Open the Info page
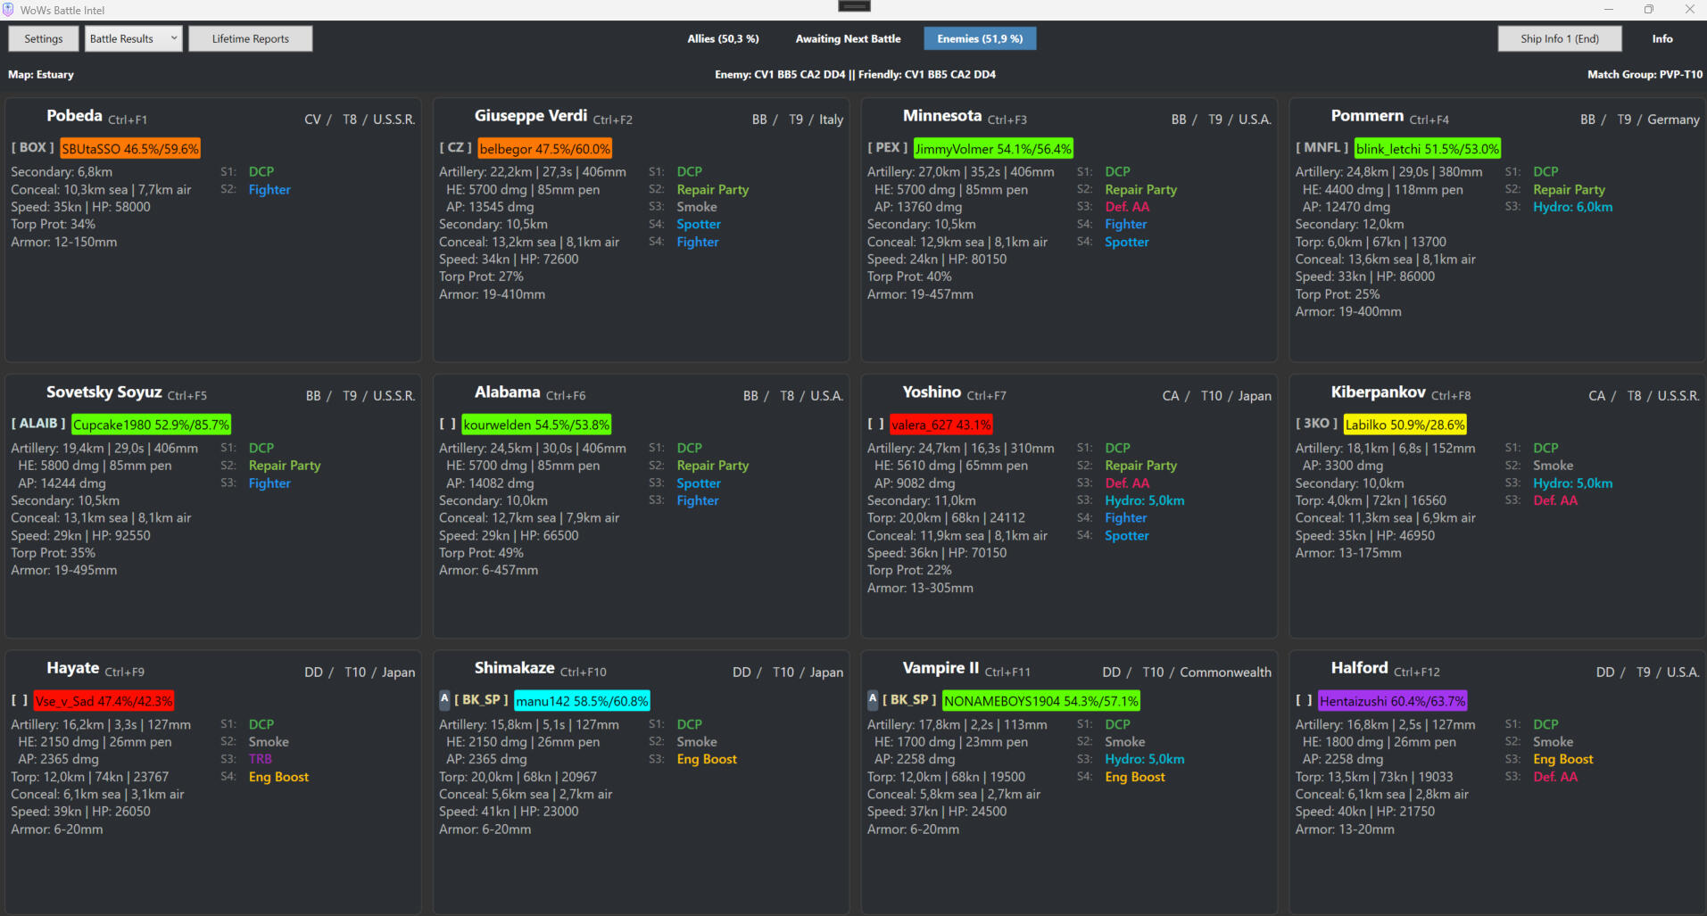Screen dimensions: 1707x916 [1662, 38]
